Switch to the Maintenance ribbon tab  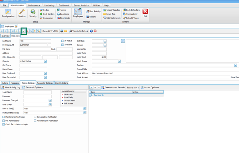34,5
